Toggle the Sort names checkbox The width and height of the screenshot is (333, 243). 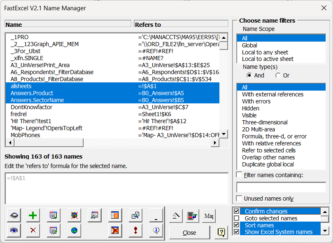click(x=236, y=225)
